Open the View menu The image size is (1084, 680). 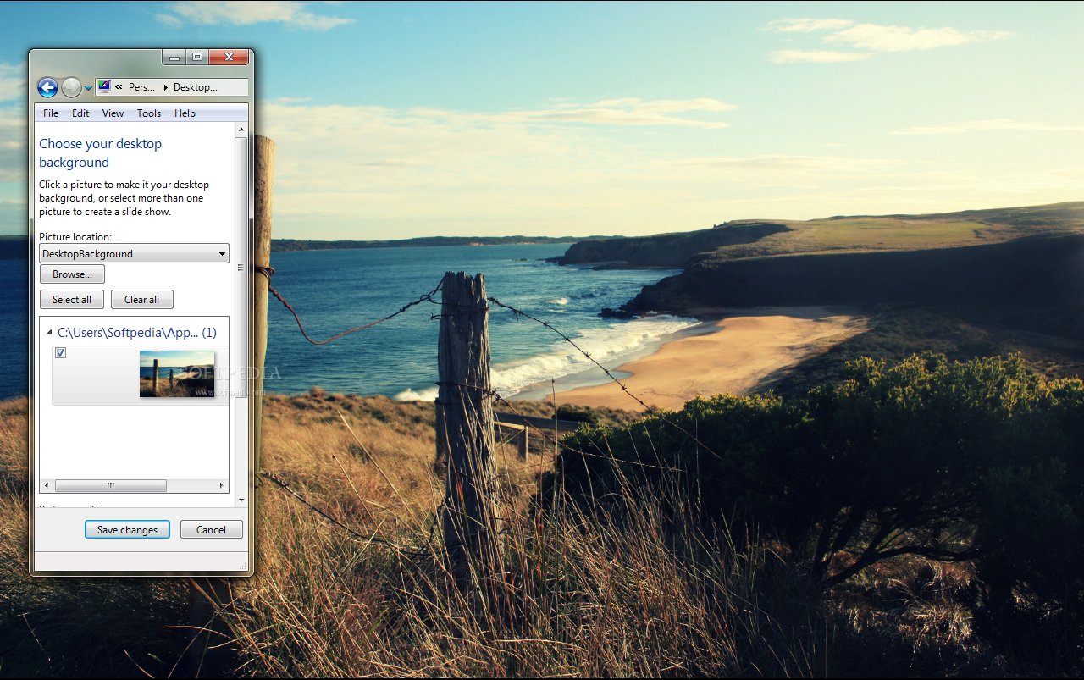[113, 113]
